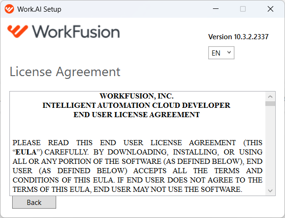Minimize the Work.AI Setup window
Viewport: 285px width, 218px height.
tap(216, 9)
